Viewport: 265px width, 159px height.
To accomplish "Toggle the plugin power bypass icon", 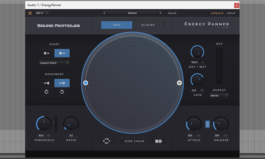I will pos(30,13).
